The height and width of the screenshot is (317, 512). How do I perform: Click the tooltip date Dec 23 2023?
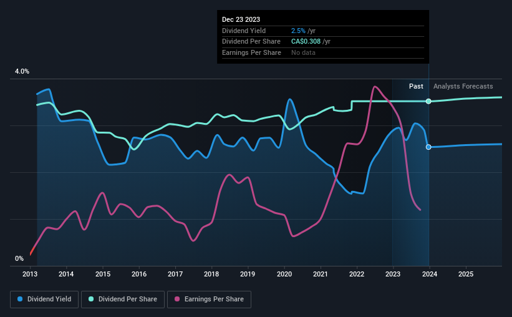(241, 19)
